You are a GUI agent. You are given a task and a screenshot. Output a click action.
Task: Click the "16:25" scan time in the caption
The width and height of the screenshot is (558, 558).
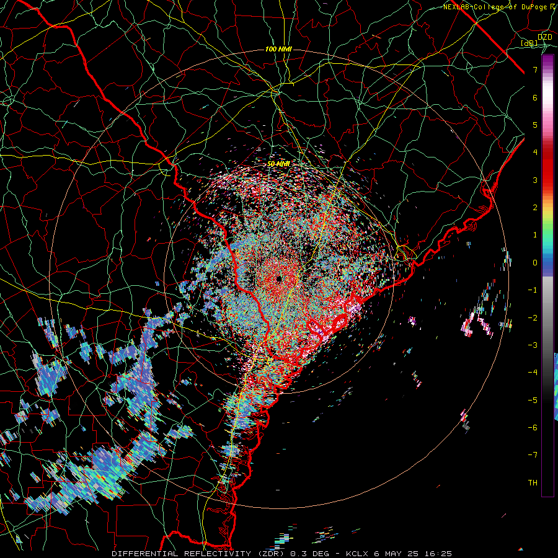tap(438, 554)
